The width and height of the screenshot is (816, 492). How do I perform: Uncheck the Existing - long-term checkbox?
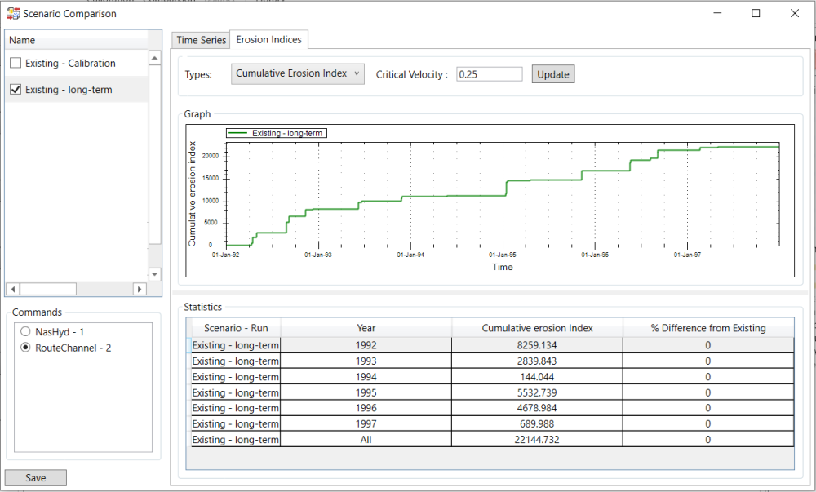point(16,90)
